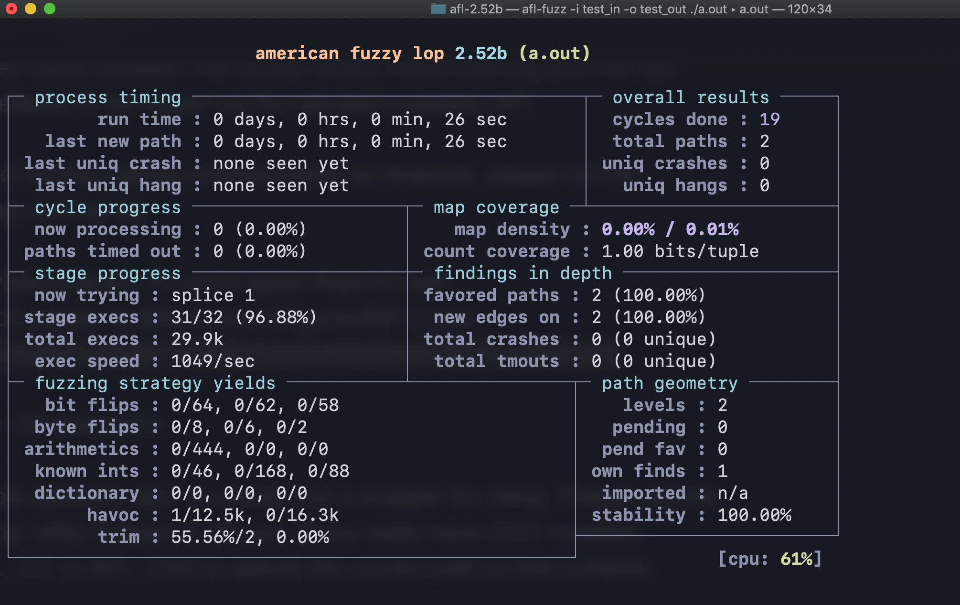This screenshot has width=960, height=605.
Task: Click the cycles done value '19'
Action: click(769, 119)
